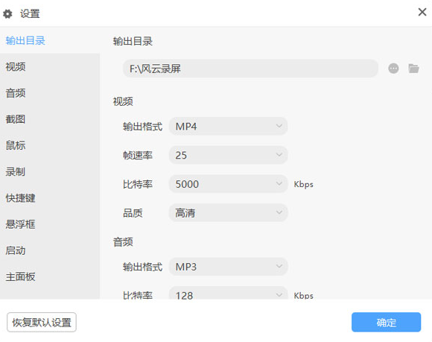Open the output folder icon
432x342 pixels.
413,68
